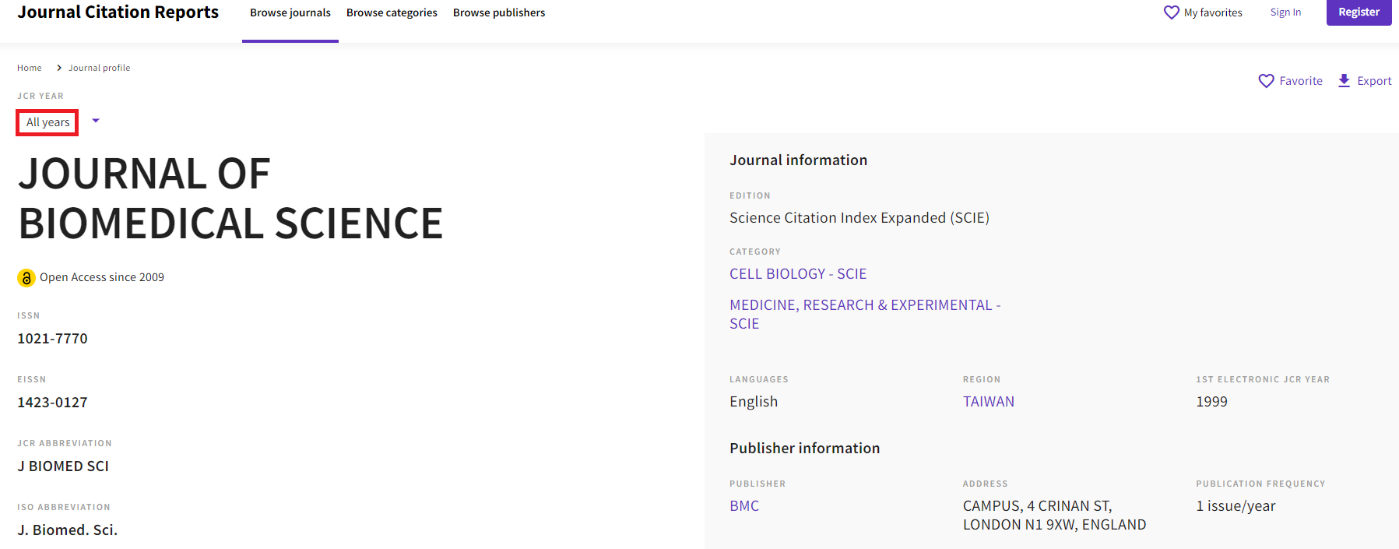Click the Register button

click(1359, 12)
